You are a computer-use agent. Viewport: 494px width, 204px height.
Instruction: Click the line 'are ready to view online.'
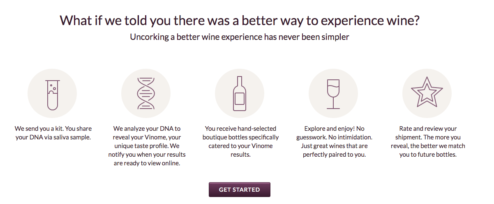147,163
